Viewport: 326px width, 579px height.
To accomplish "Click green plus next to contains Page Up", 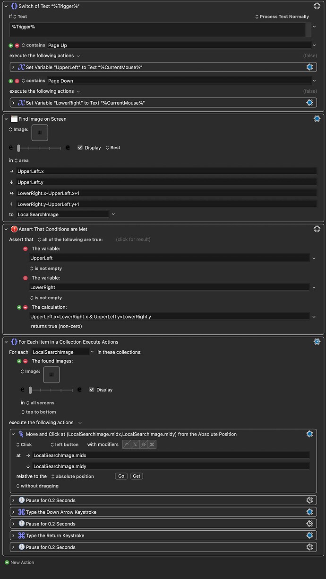I will coord(11,45).
